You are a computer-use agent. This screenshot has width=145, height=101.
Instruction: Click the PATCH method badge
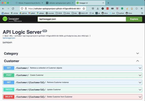coord(9,89)
